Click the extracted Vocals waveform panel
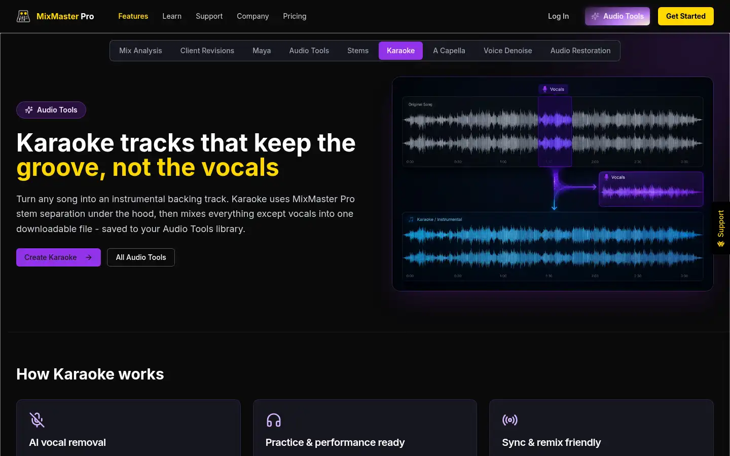 click(651, 189)
